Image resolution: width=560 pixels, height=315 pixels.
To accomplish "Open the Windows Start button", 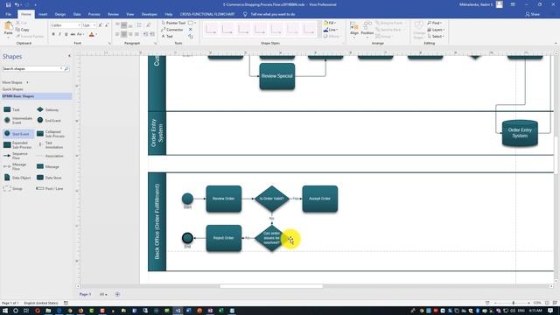I will (x=5, y=311).
